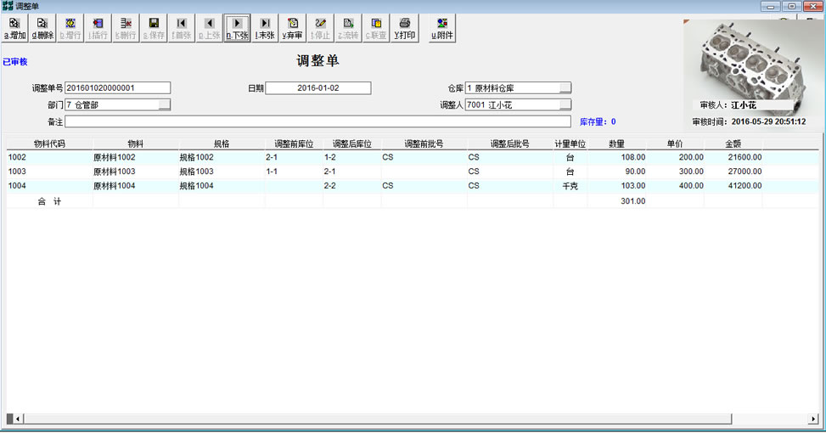Click the 保存 (Save) floppy icon

pos(154,29)
